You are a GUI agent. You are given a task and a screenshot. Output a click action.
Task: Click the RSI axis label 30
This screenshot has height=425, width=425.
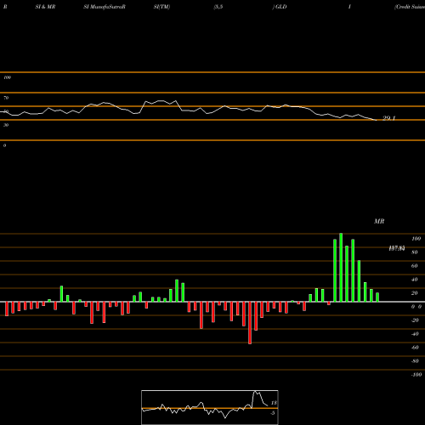6,125
